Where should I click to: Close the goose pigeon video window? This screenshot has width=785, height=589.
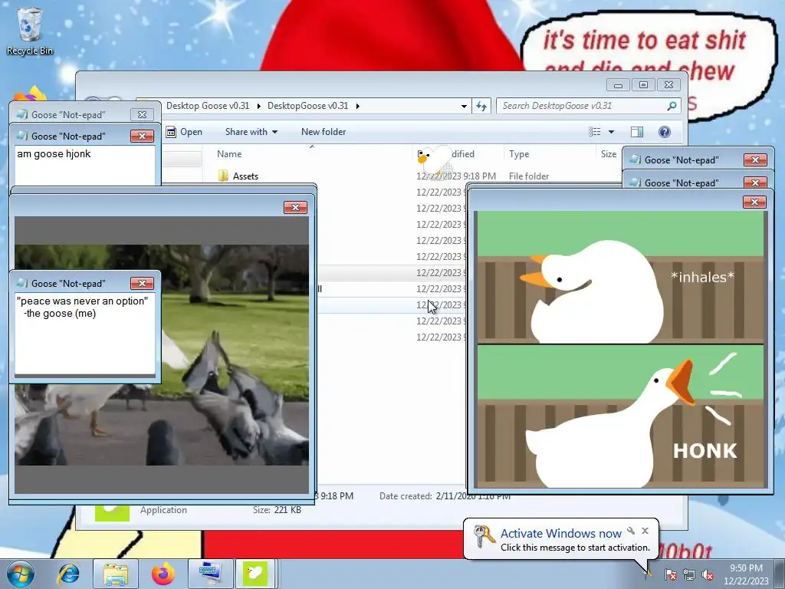[x=295, y=207]
